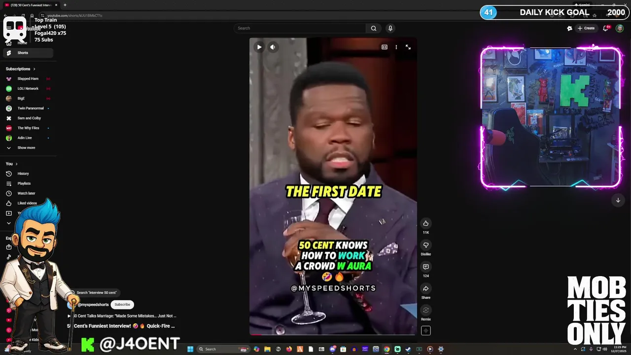Play the Shorts video
This screenshot has height=355, width=631.
(x=259, y=47)
